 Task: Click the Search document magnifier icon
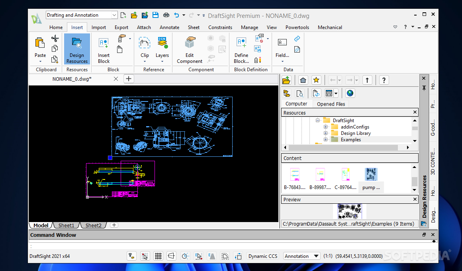pyautogui.click(x=300, y=93)
